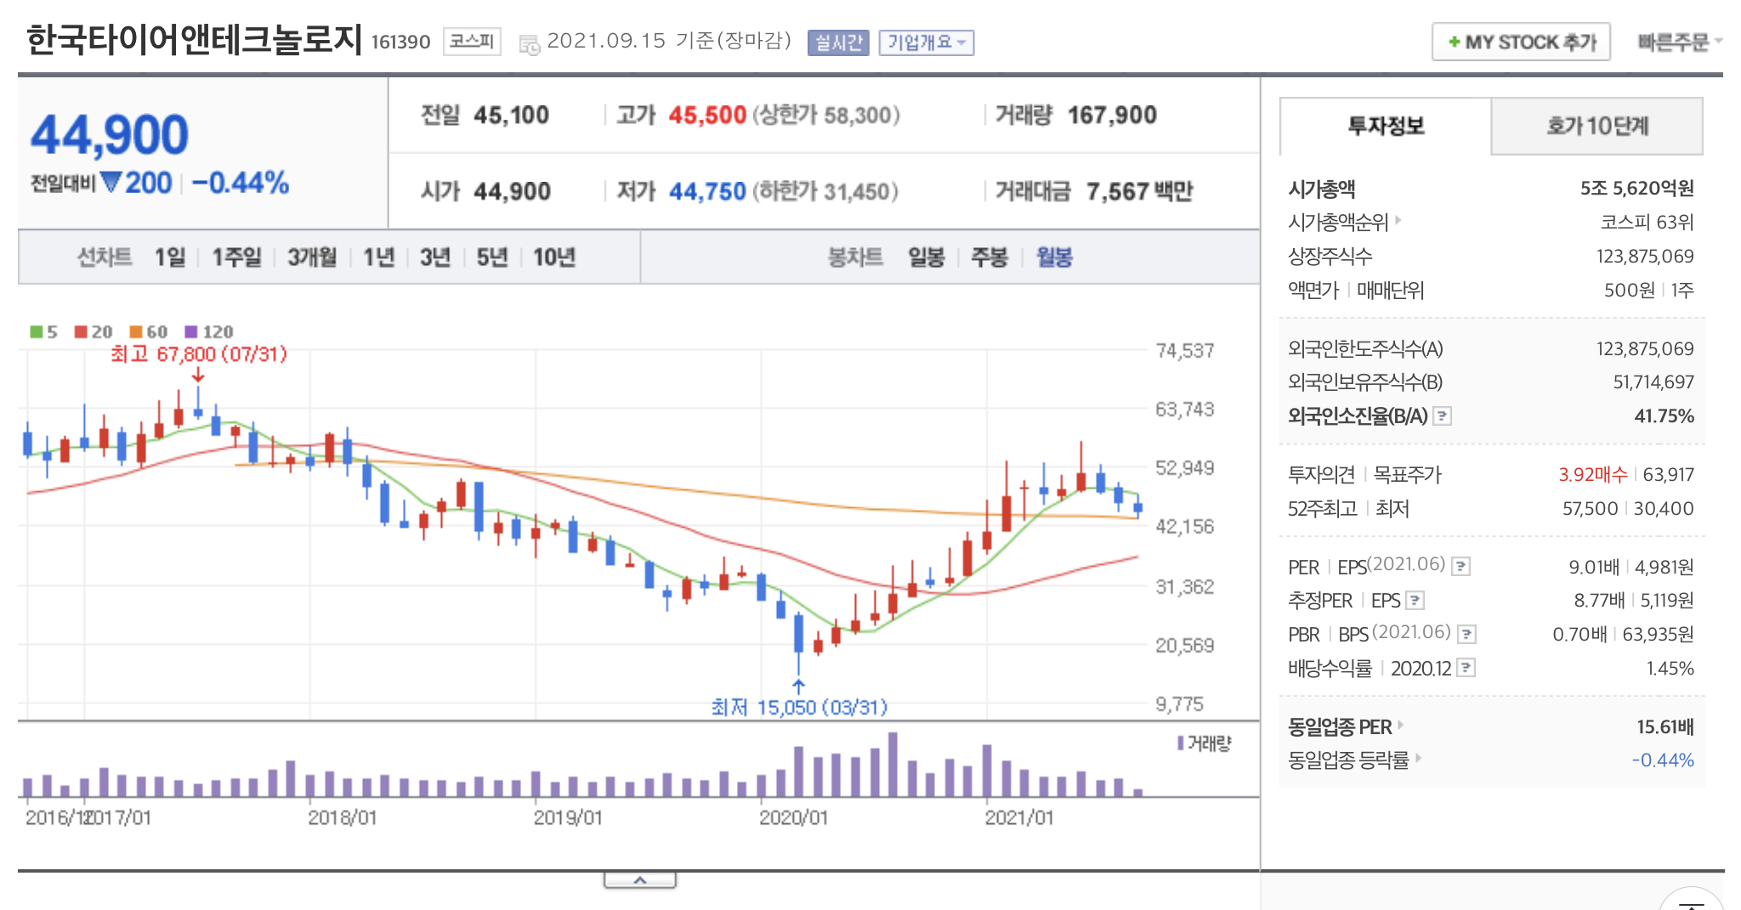Viewport: 1741px width, 910px height.
Task: Select 3년 line chart period
Action: (435, 257)
